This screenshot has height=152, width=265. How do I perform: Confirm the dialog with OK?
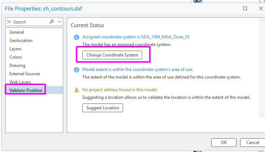pos(224,142)
